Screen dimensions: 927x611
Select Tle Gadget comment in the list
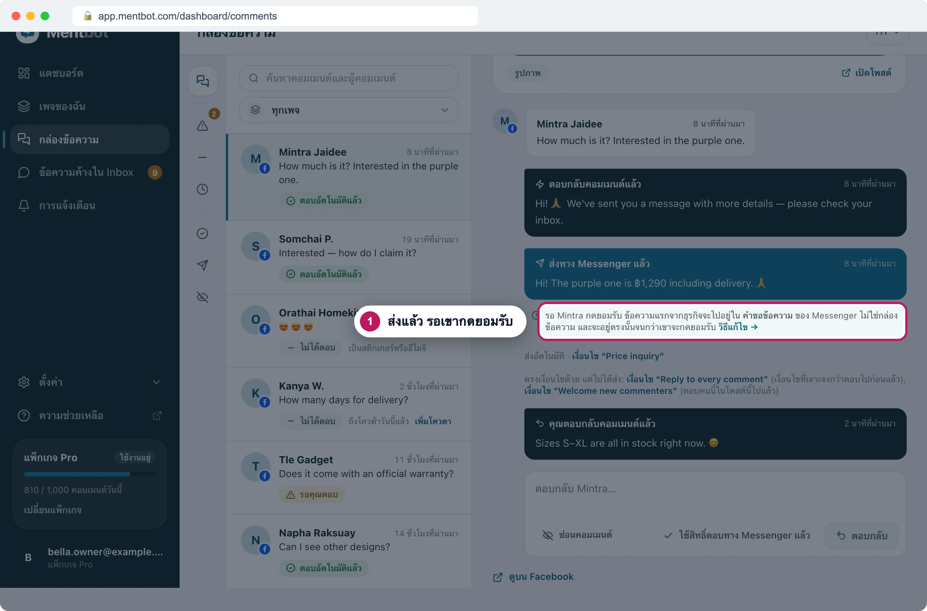pos(349,478)
